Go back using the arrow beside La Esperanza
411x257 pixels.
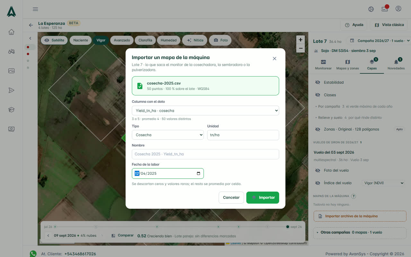point(31,25)
